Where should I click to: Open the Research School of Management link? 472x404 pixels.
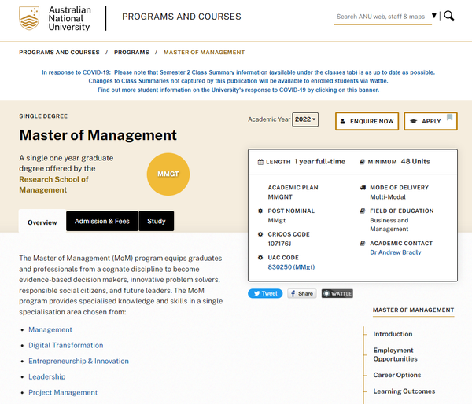coord(53,185)
